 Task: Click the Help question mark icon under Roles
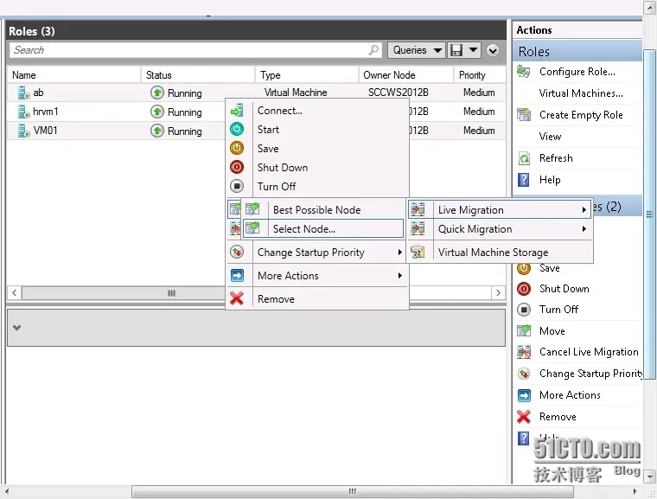pyautogui.click(x=523, y=180)
